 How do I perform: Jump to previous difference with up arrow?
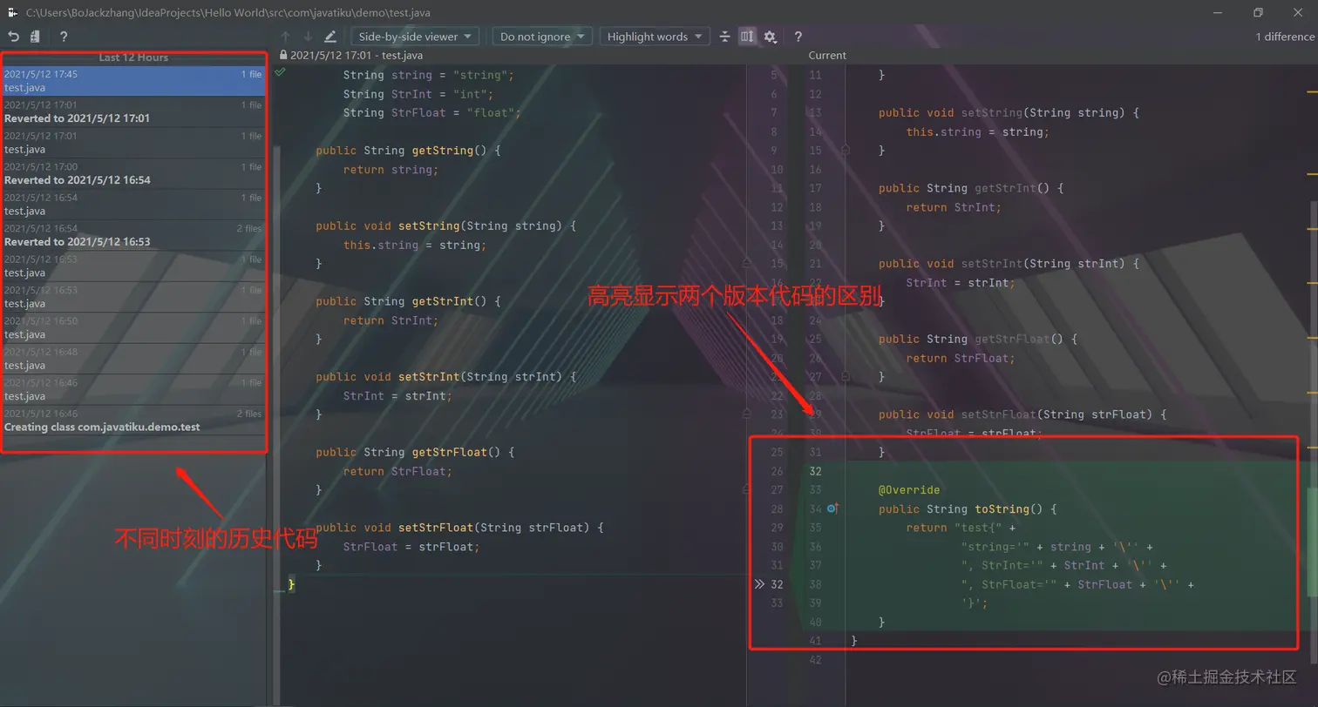285,37
